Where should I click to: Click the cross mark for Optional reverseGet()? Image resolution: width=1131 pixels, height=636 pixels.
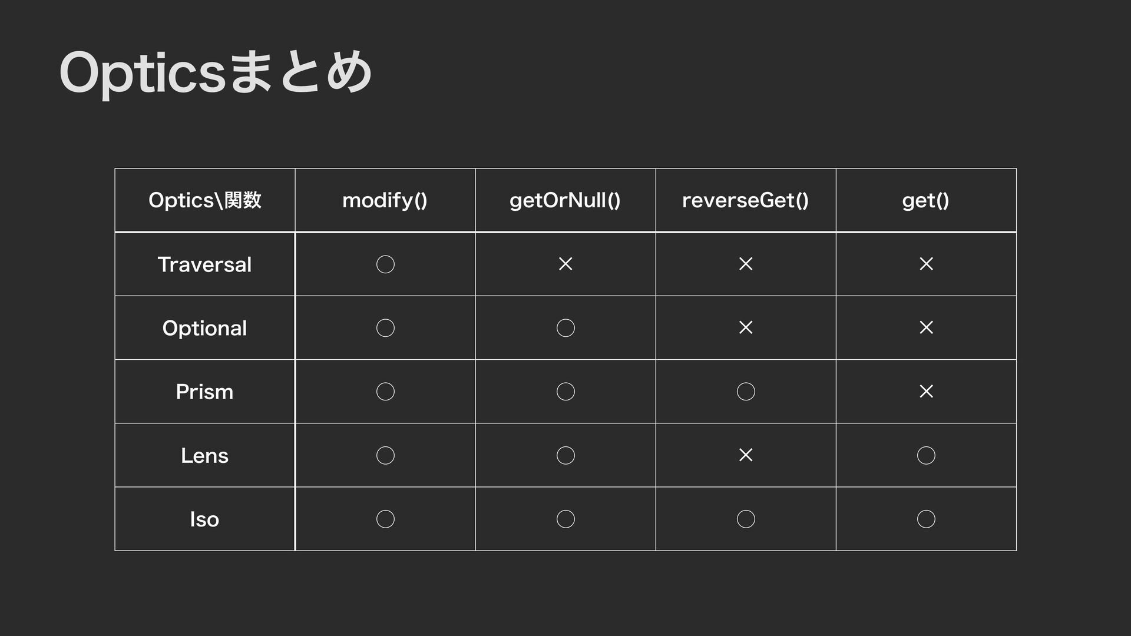[746, 328]
